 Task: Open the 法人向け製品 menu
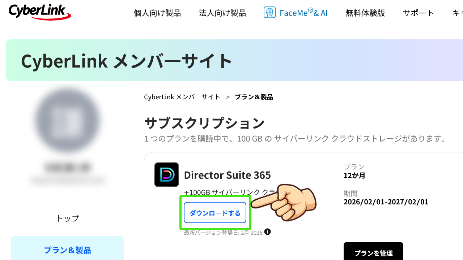222,13
